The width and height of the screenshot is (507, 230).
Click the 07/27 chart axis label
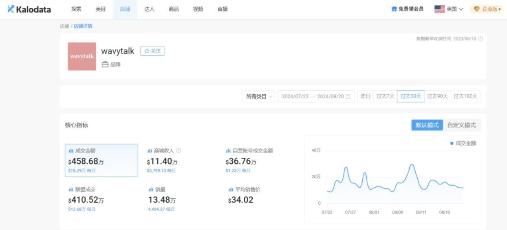pyautogui.click(x=350, y=213)
